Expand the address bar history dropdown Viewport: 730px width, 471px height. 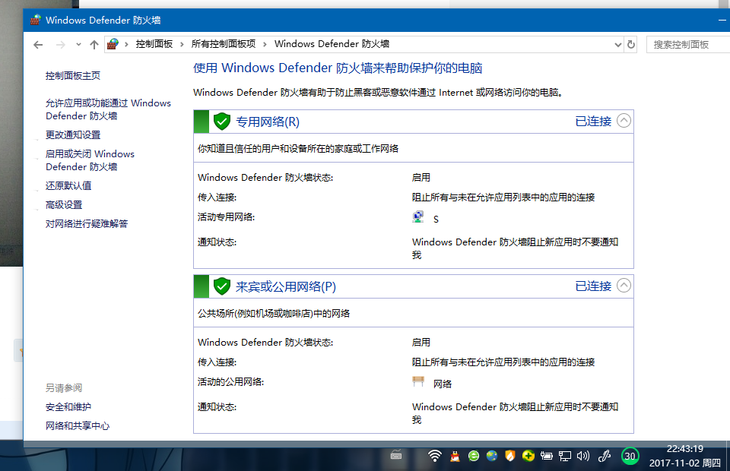tap(617, 45)
